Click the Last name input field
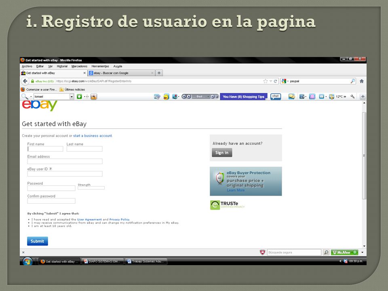This screenshot has height=291, width=388. tap(84, 149)
